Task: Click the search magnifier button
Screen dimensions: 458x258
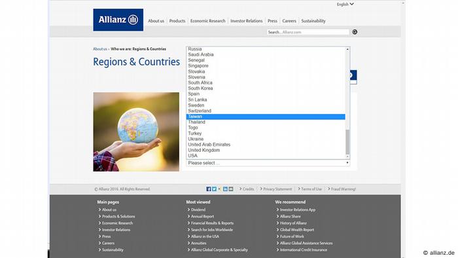Action: (355, 32)
